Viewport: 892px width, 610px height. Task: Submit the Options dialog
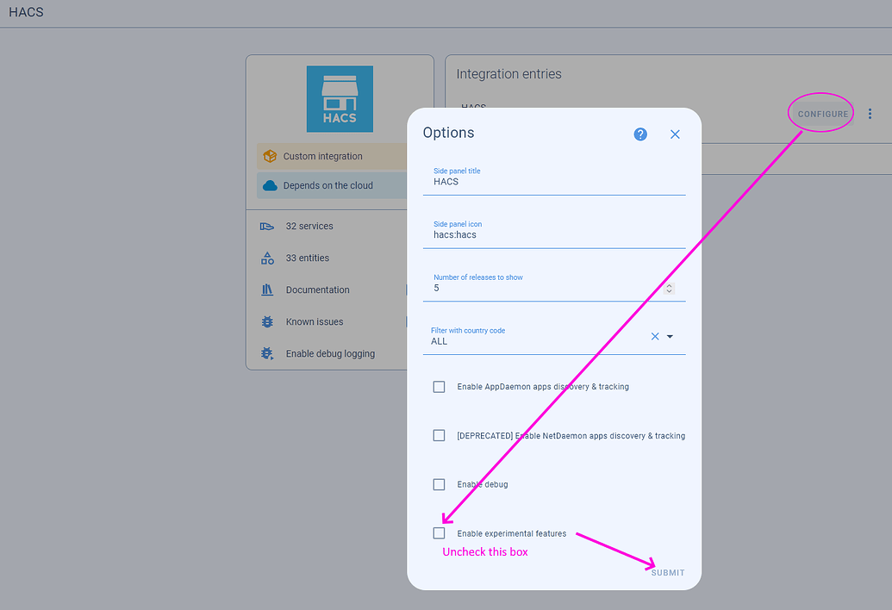[668, 572]
